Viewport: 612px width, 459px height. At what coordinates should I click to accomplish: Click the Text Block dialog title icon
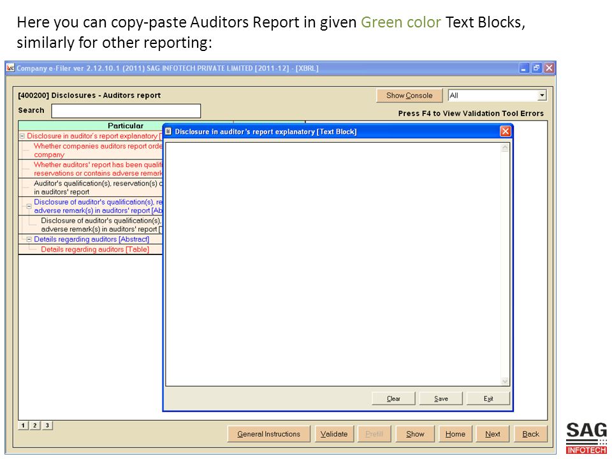click(168, 131)
